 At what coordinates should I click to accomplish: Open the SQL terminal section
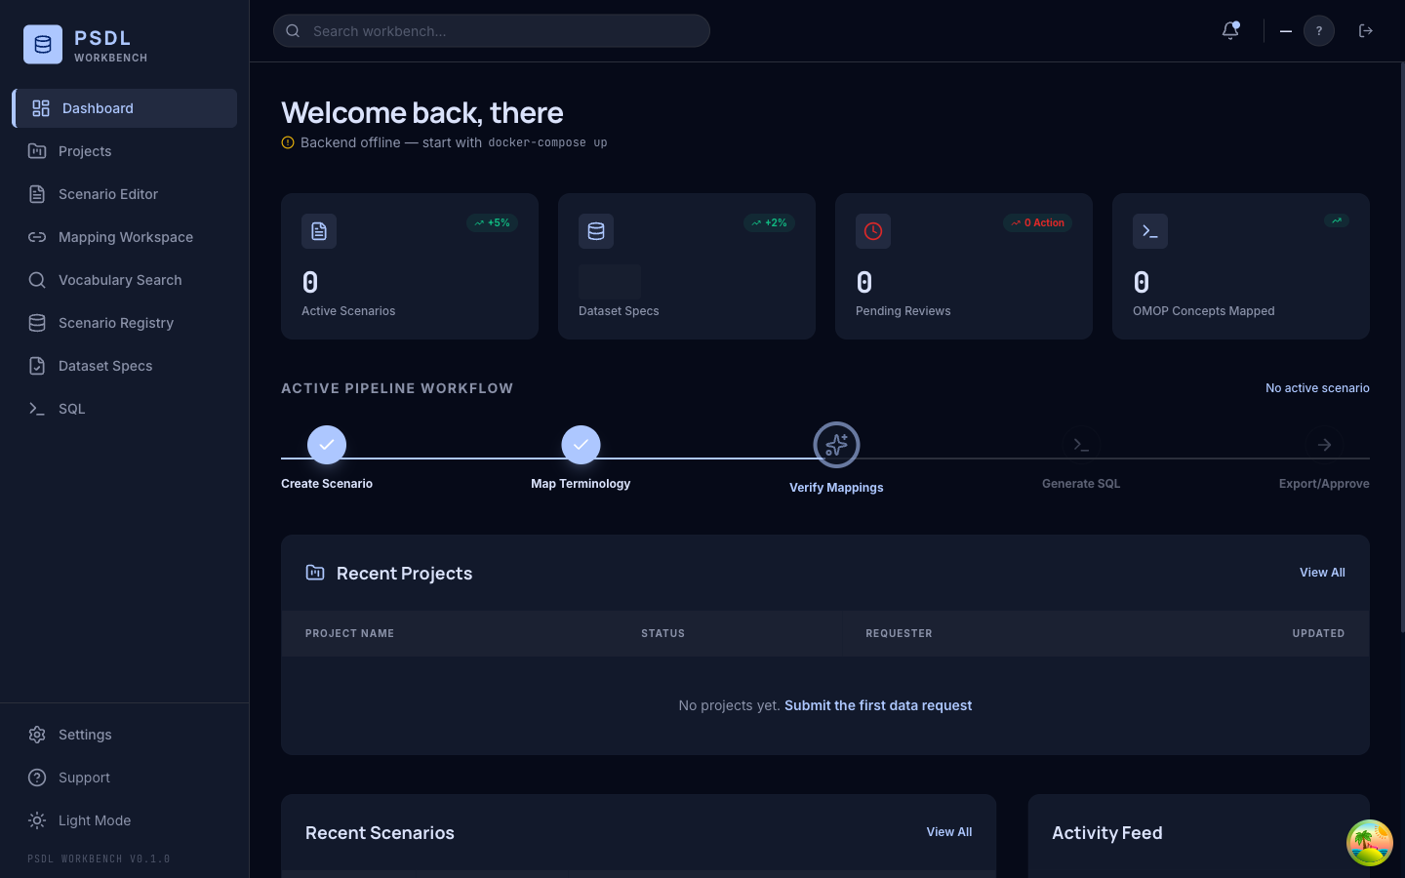tap(71, 409)
